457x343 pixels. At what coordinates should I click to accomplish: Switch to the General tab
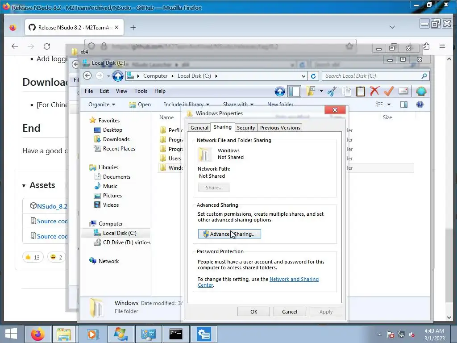click(x=199, y=128)
